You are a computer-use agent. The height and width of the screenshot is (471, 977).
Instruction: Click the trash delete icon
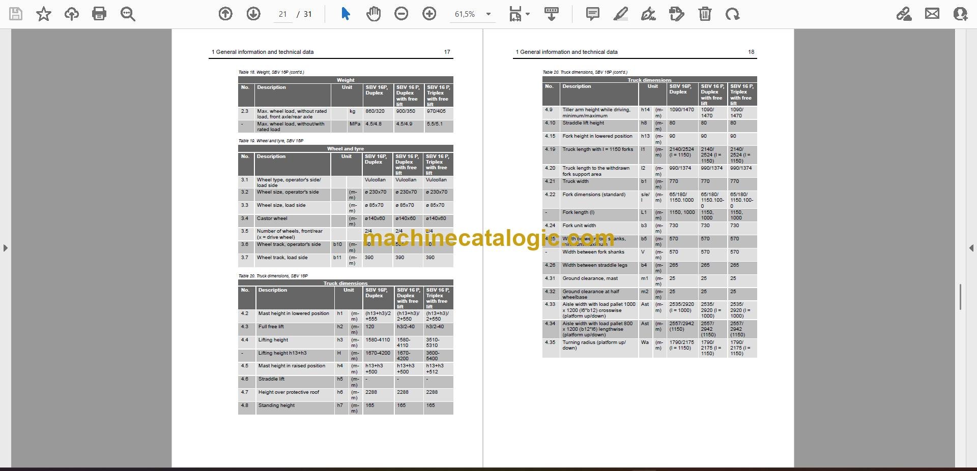tap(705, 14)
